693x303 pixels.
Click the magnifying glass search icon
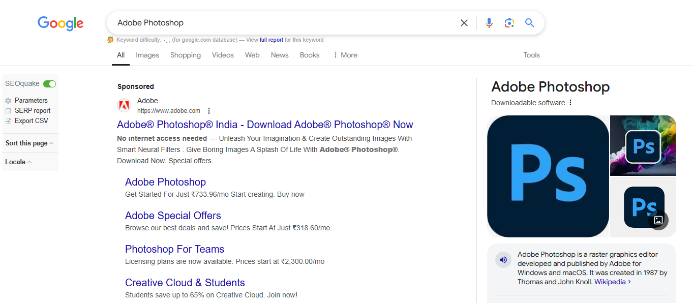click(529, 23)
